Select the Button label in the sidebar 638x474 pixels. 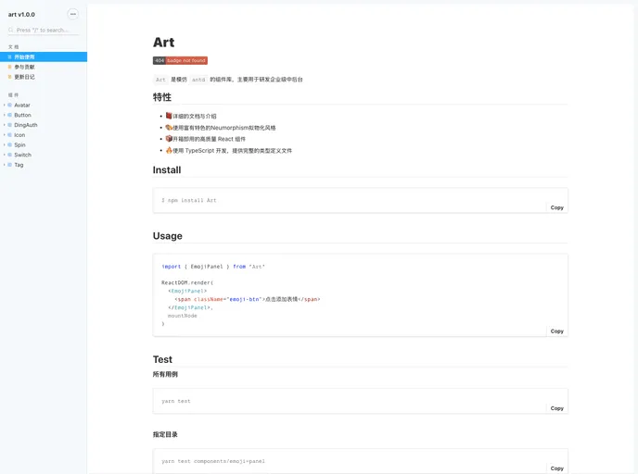22,115
